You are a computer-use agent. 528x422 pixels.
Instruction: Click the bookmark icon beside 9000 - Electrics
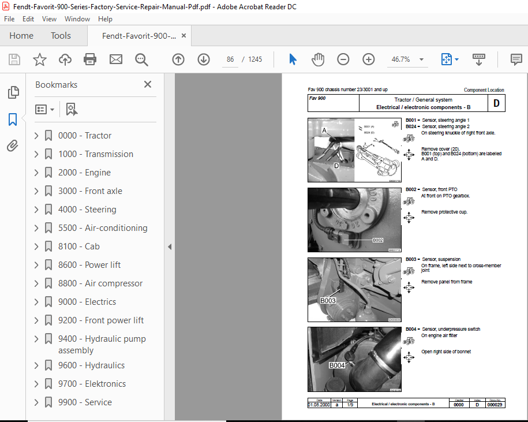48,302
